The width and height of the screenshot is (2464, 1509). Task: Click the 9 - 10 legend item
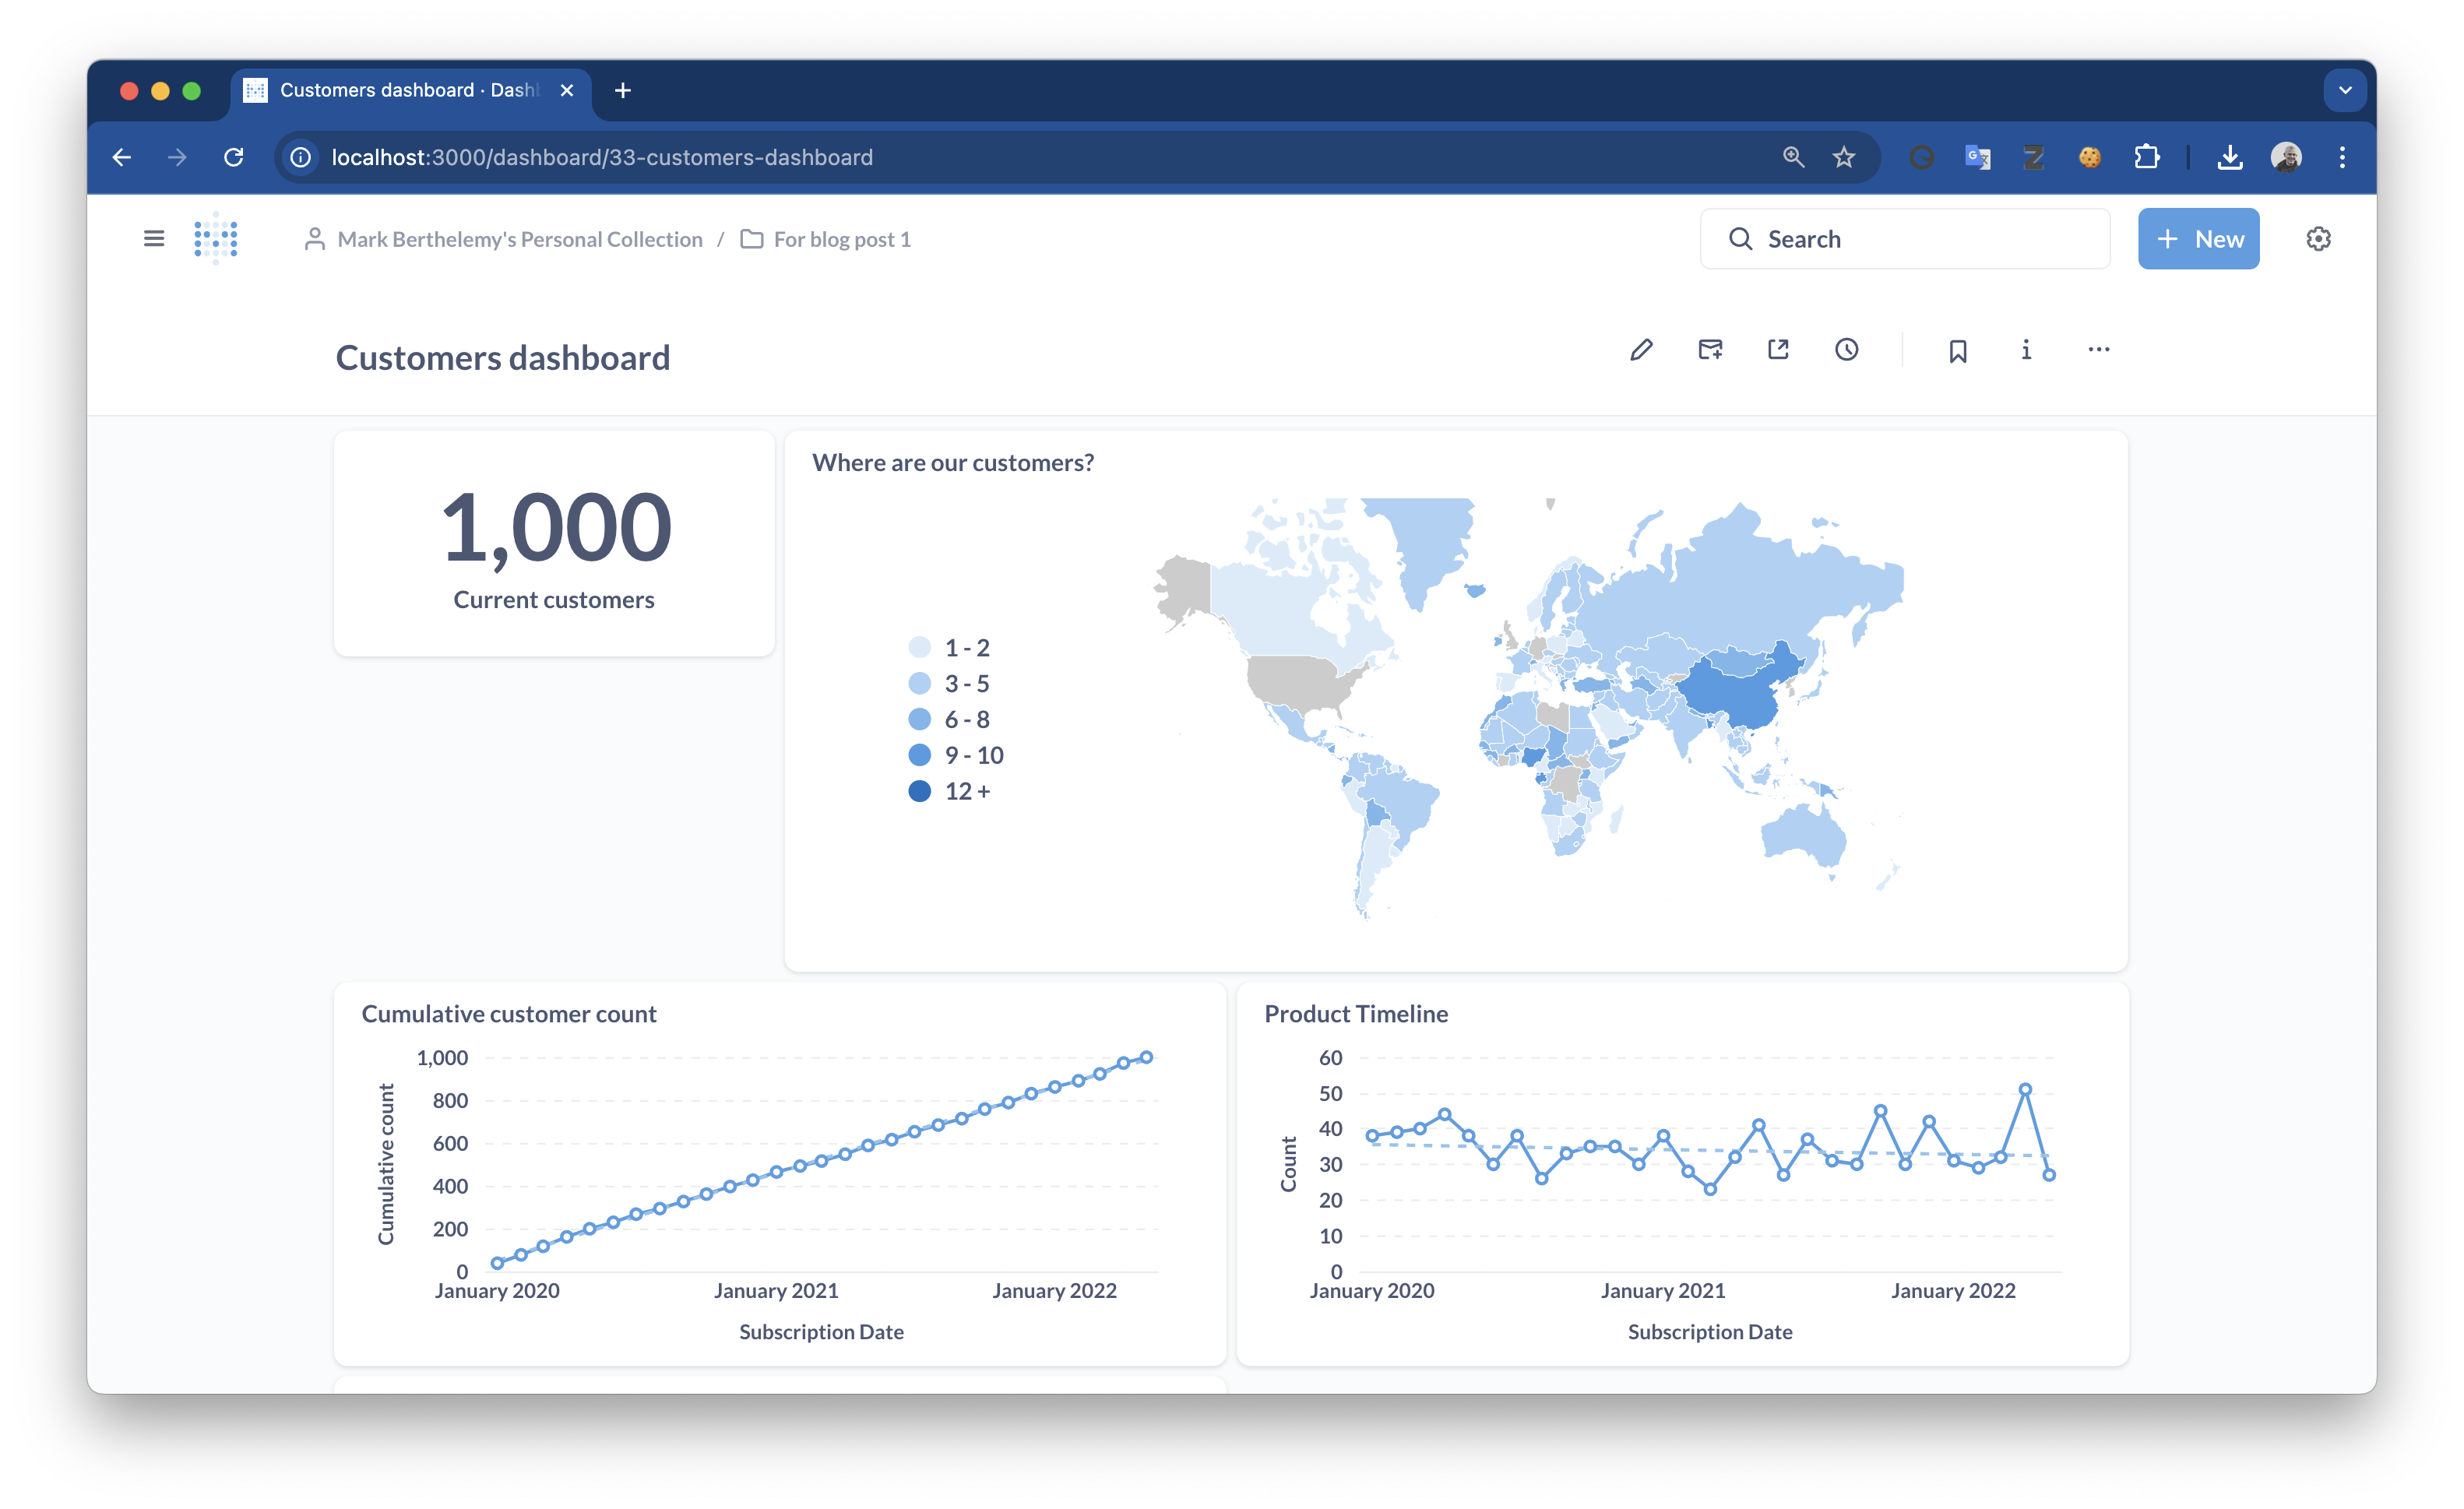[955, 755]
